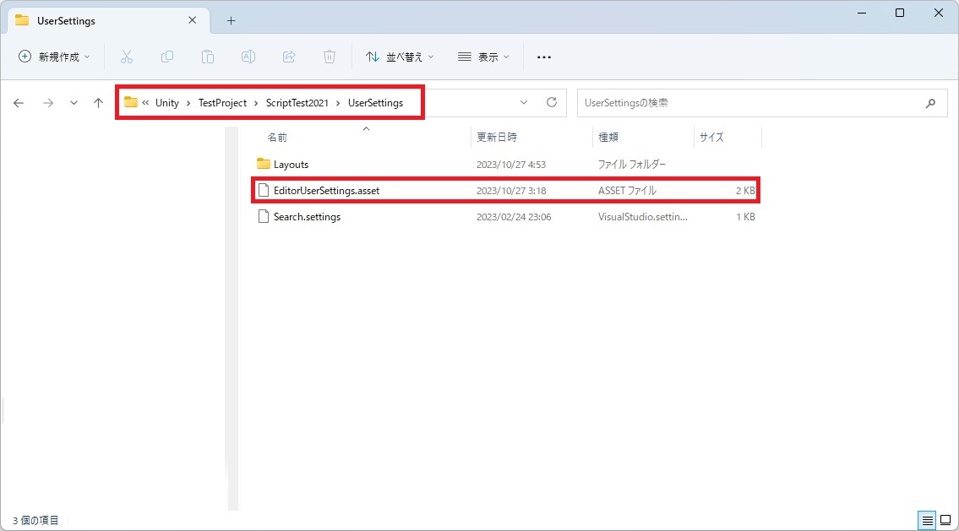Expand the address bar history dropdown
959x531 pixels.
click(524, 102)
